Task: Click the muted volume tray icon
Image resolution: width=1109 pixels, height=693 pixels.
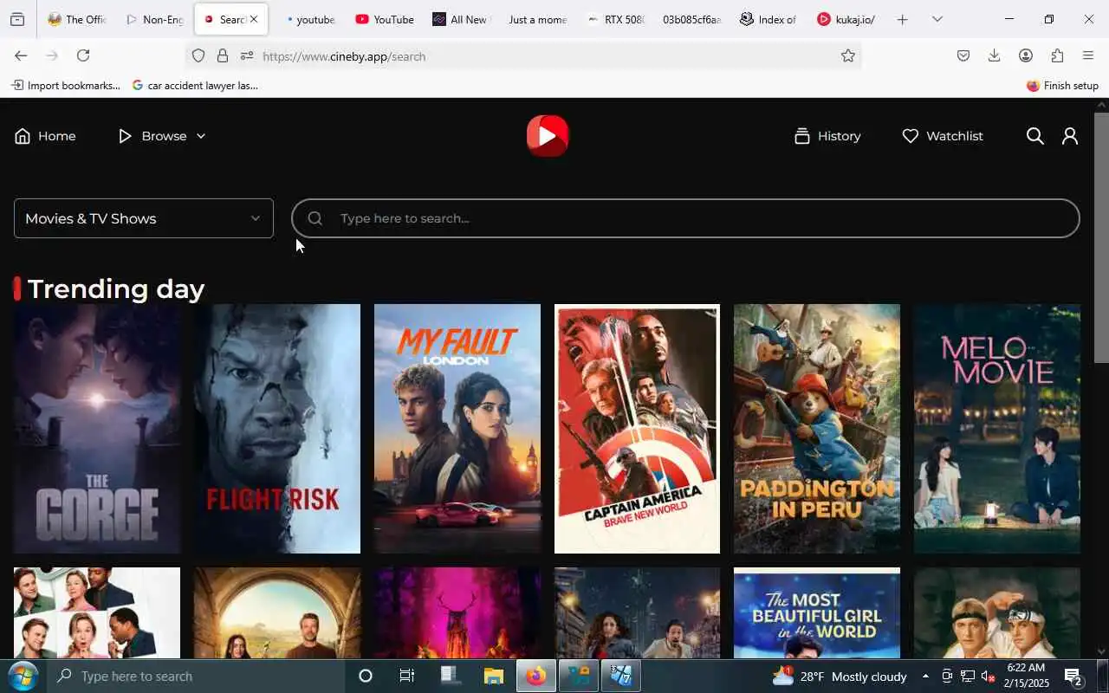Action: (988, 676)
